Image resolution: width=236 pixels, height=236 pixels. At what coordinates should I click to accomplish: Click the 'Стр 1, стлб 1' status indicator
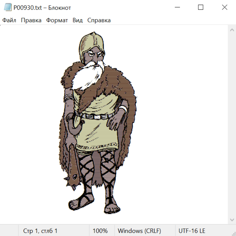point(40,231)
